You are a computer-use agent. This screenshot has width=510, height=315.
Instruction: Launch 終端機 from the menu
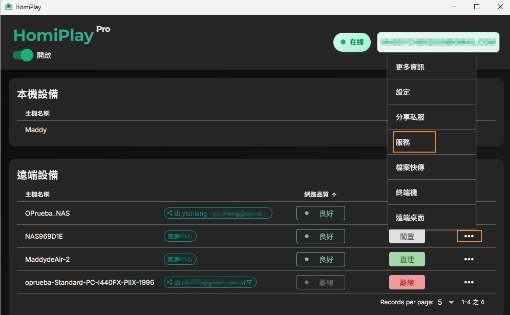pyautogui.click(x=432, y=192)
